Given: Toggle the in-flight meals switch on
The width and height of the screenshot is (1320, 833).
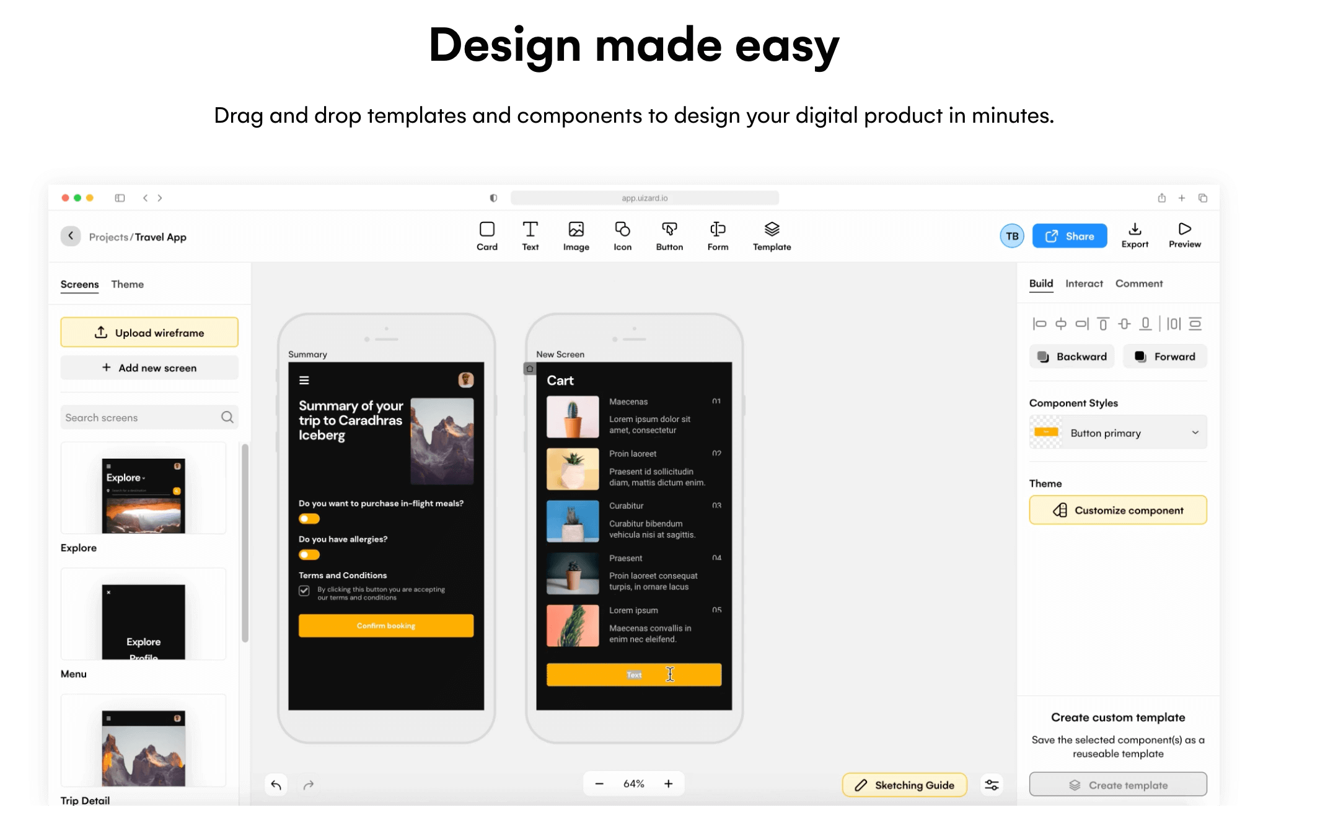Looking at the screenshot, I should (x=309, y=519).
